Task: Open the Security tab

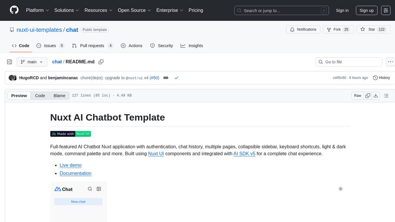Action: point(161,46)
